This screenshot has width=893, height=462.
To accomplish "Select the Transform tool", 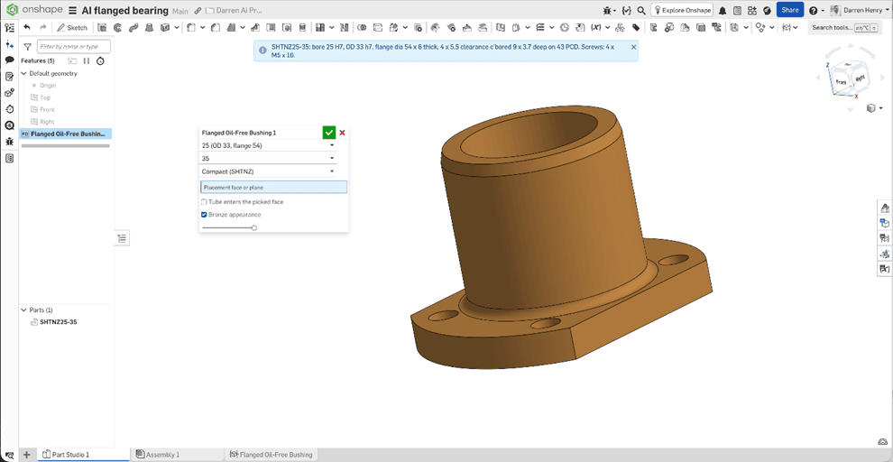I will coord(393,27).
